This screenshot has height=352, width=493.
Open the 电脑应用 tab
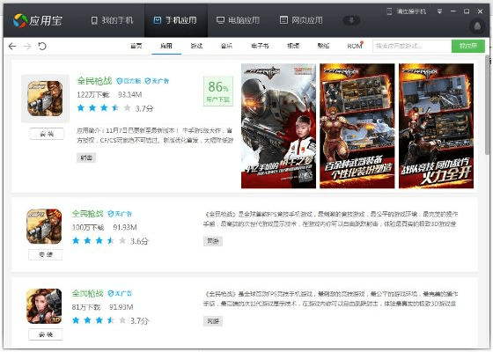(x=239, y=20)
